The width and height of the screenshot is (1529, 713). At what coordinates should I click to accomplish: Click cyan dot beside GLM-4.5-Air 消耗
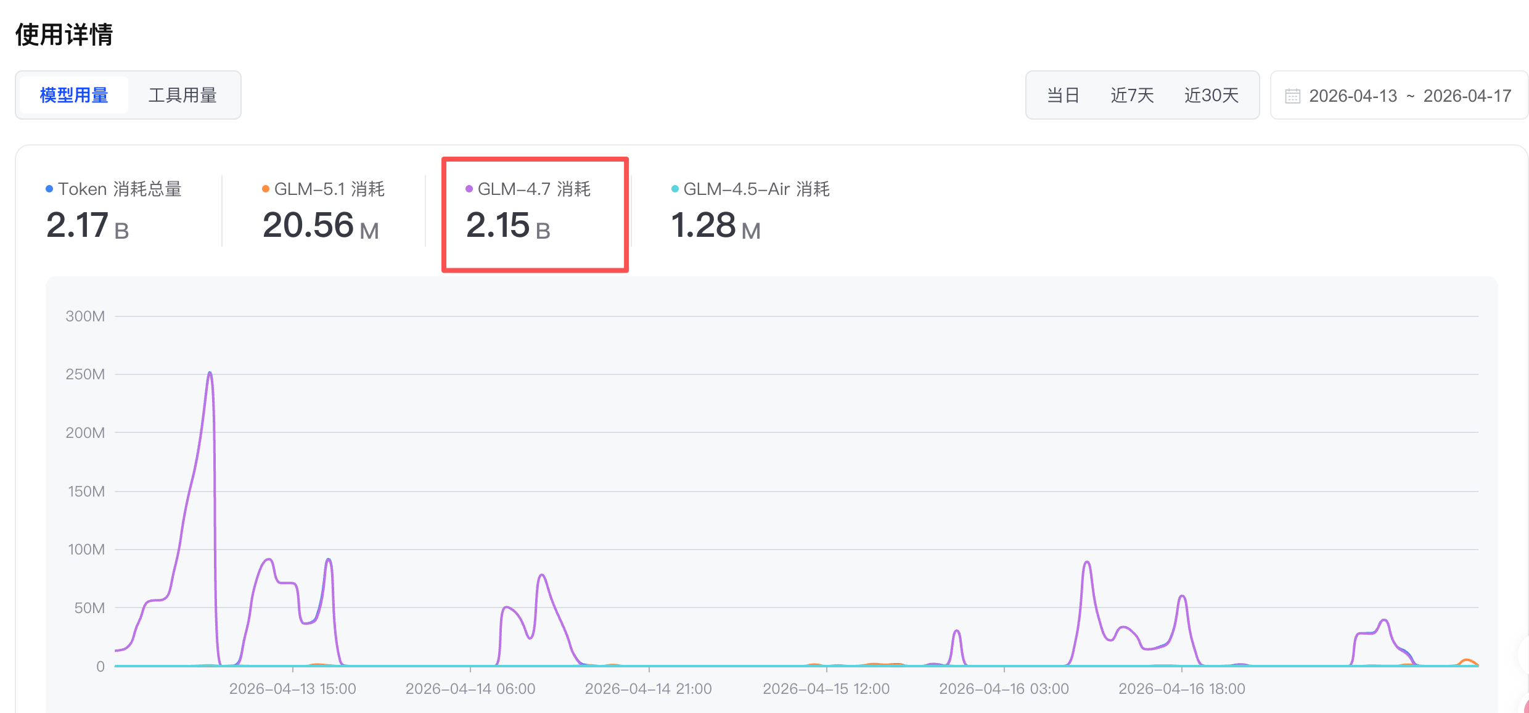click(675, 189)
